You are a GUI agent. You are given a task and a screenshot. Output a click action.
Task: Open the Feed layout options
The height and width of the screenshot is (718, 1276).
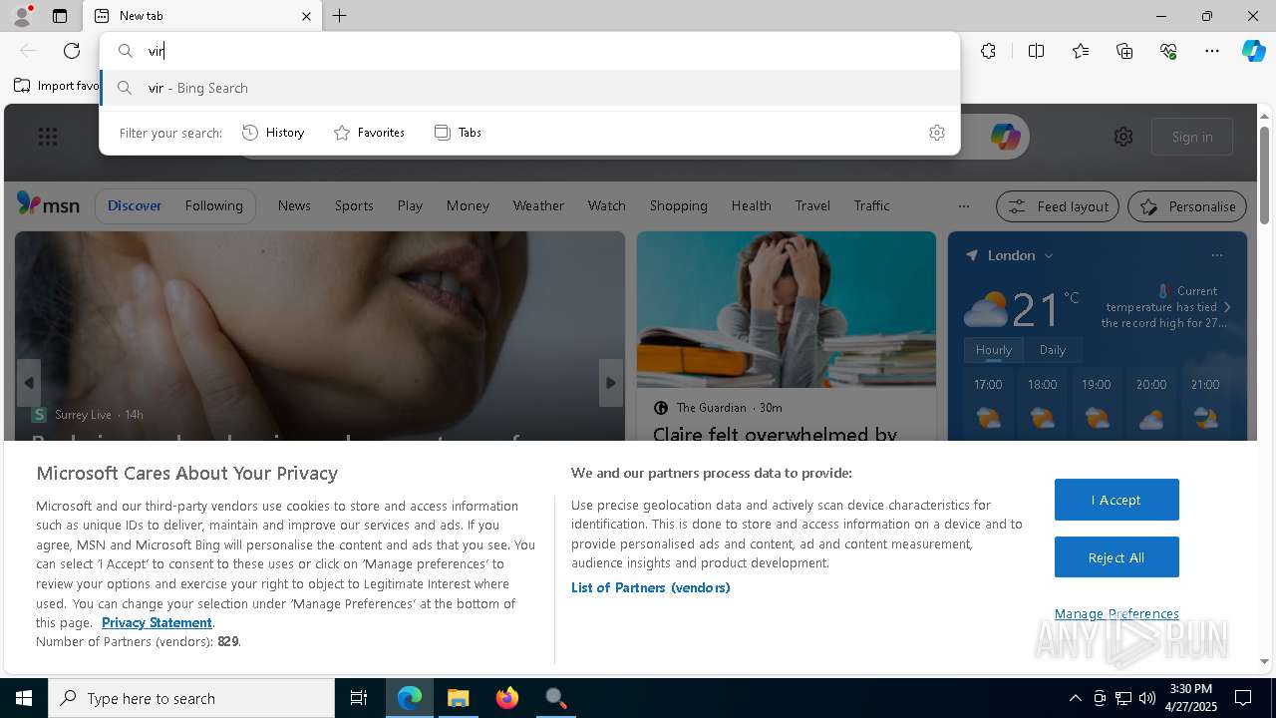(x=1059, y=206)
